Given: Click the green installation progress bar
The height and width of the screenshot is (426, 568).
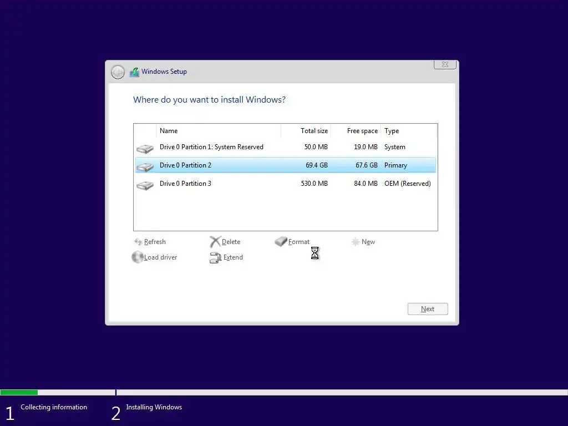Looking at the screenshot, I should click(19, 392).
